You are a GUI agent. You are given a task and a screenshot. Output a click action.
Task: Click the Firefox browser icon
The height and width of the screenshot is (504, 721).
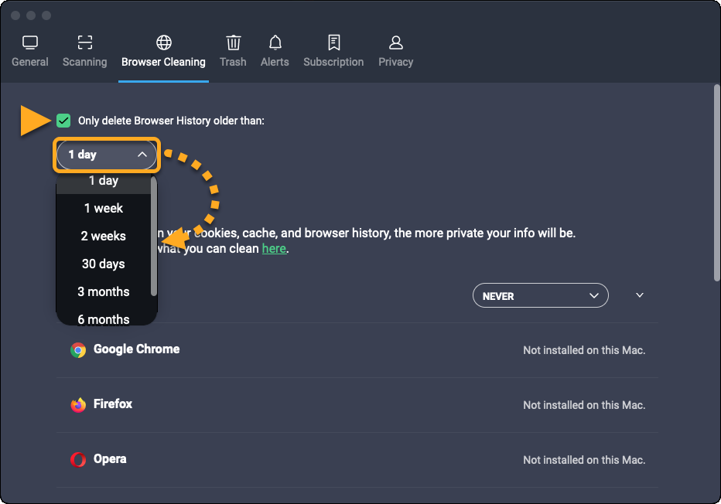click(78, 405)
